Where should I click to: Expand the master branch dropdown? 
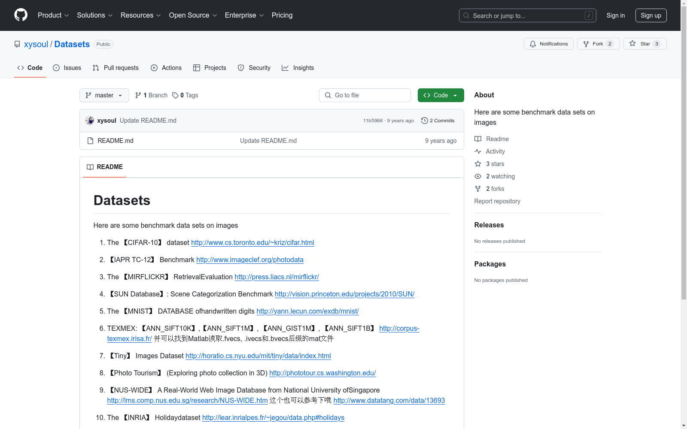[x=104, y=95]
